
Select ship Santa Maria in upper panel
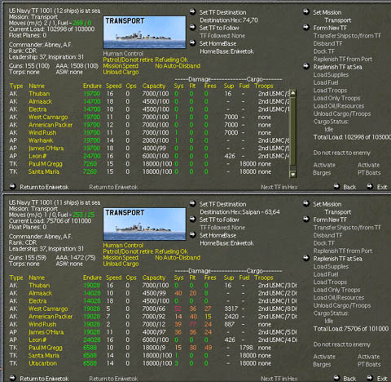(x=44, y=171)
